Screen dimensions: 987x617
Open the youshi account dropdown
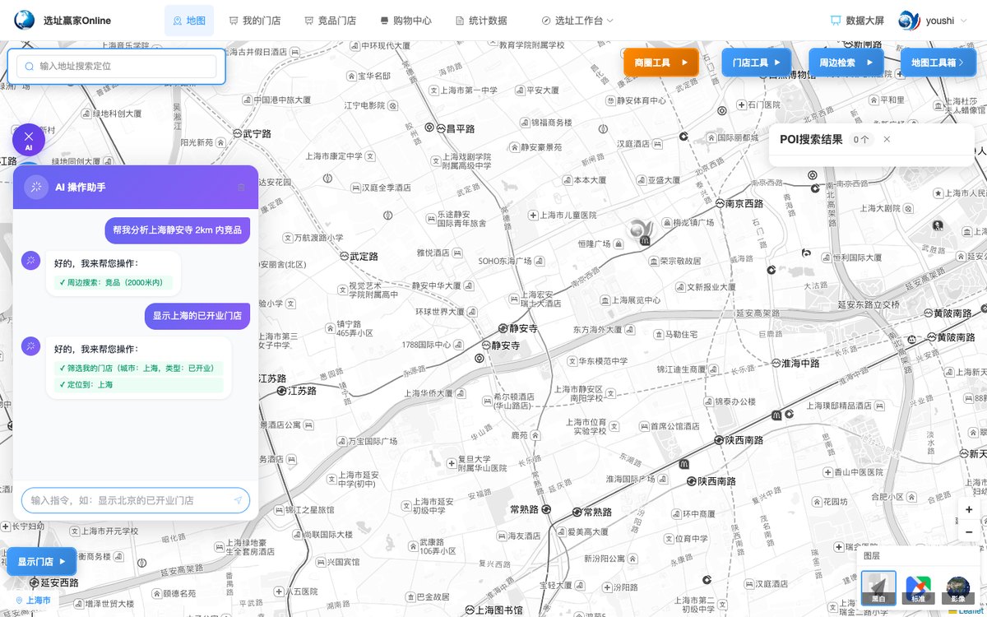tap(933, 21)
